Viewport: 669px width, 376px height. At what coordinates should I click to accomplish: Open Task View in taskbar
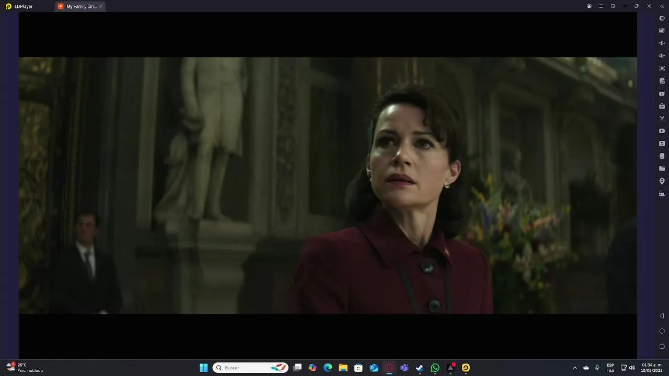point(297,368)
